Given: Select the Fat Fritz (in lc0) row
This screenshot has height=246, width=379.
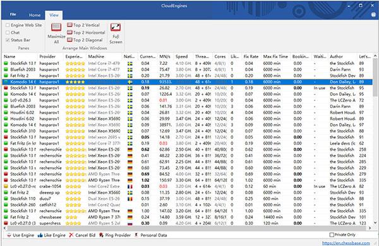Looking at the screenshot, I should coord(188,143).
